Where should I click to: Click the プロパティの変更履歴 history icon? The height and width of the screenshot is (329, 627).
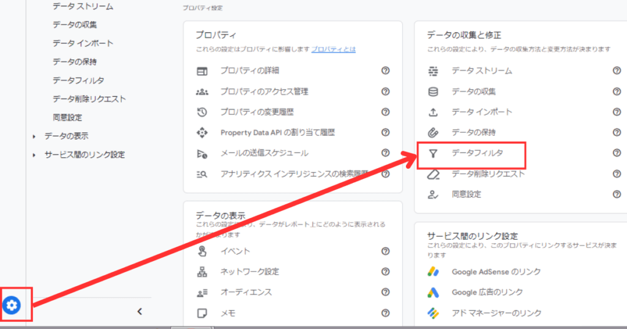point(202,112)
